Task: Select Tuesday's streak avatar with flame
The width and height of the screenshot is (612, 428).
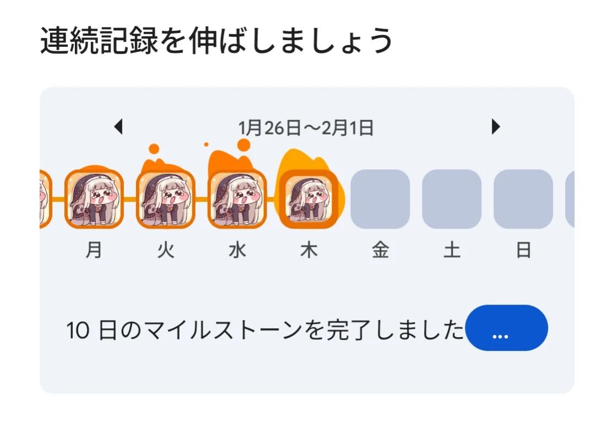Action: tap(165, 199)
